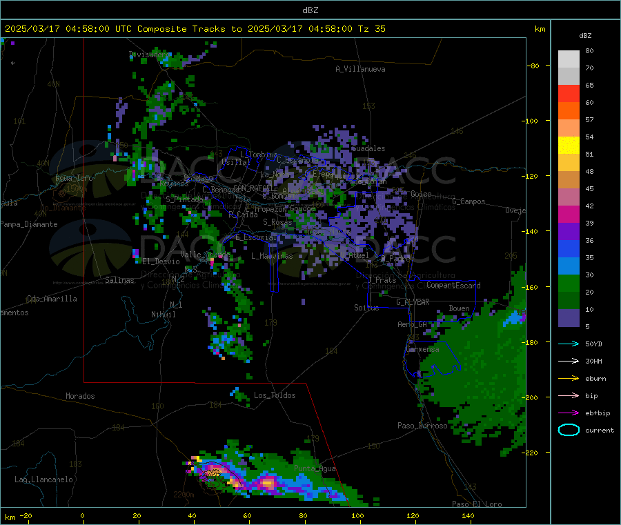
Task: Click the gray 65-70 dBZ color swatch
Action: 569,77
